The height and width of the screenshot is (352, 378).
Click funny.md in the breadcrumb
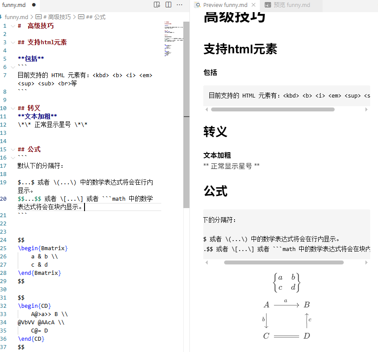tap(16, 17)
